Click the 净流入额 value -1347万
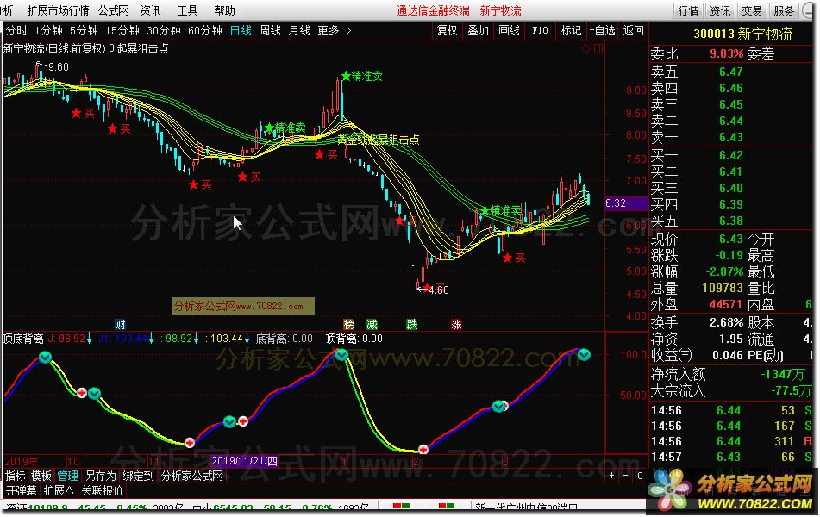820x517 pixels. [784, 374]
